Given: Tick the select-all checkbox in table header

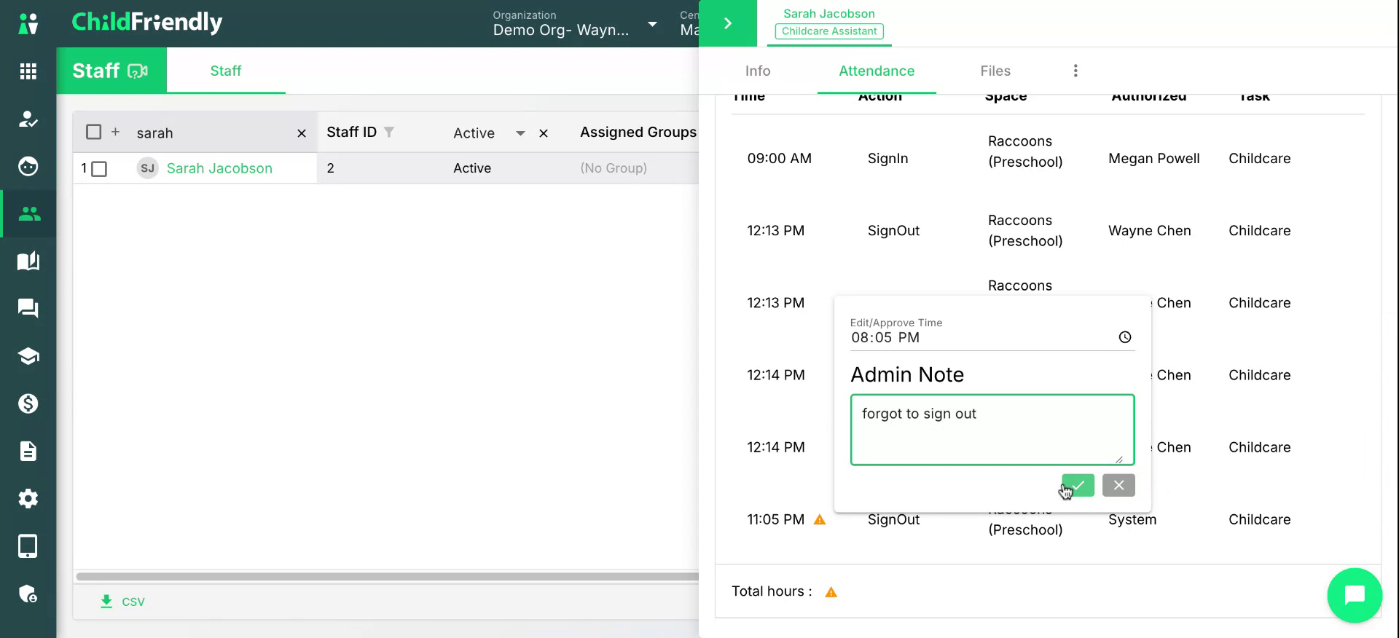Looking at the screenshot, I should coord(93,132).
